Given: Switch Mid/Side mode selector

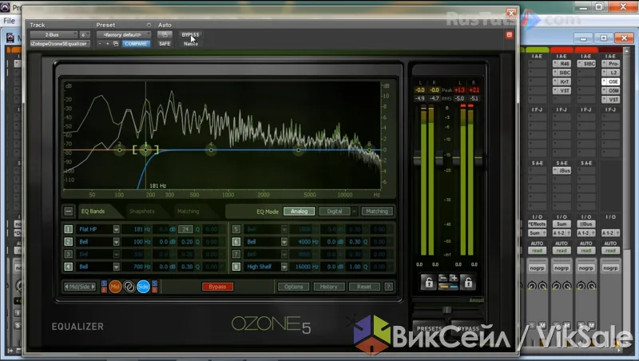Looking at the screenshot, I should click(x=79, y=287).
